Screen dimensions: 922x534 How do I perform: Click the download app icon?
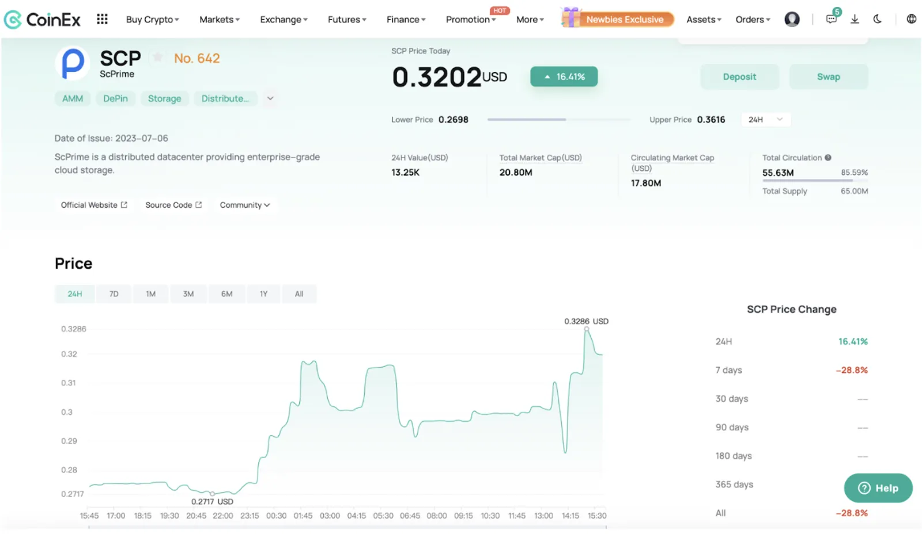pos(855,19)
